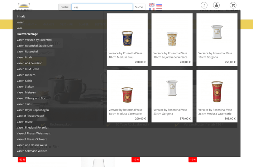Select 'Vase of Phases Weiss matt' suggestion
The image size is (253, 167).
pos(33,133)
